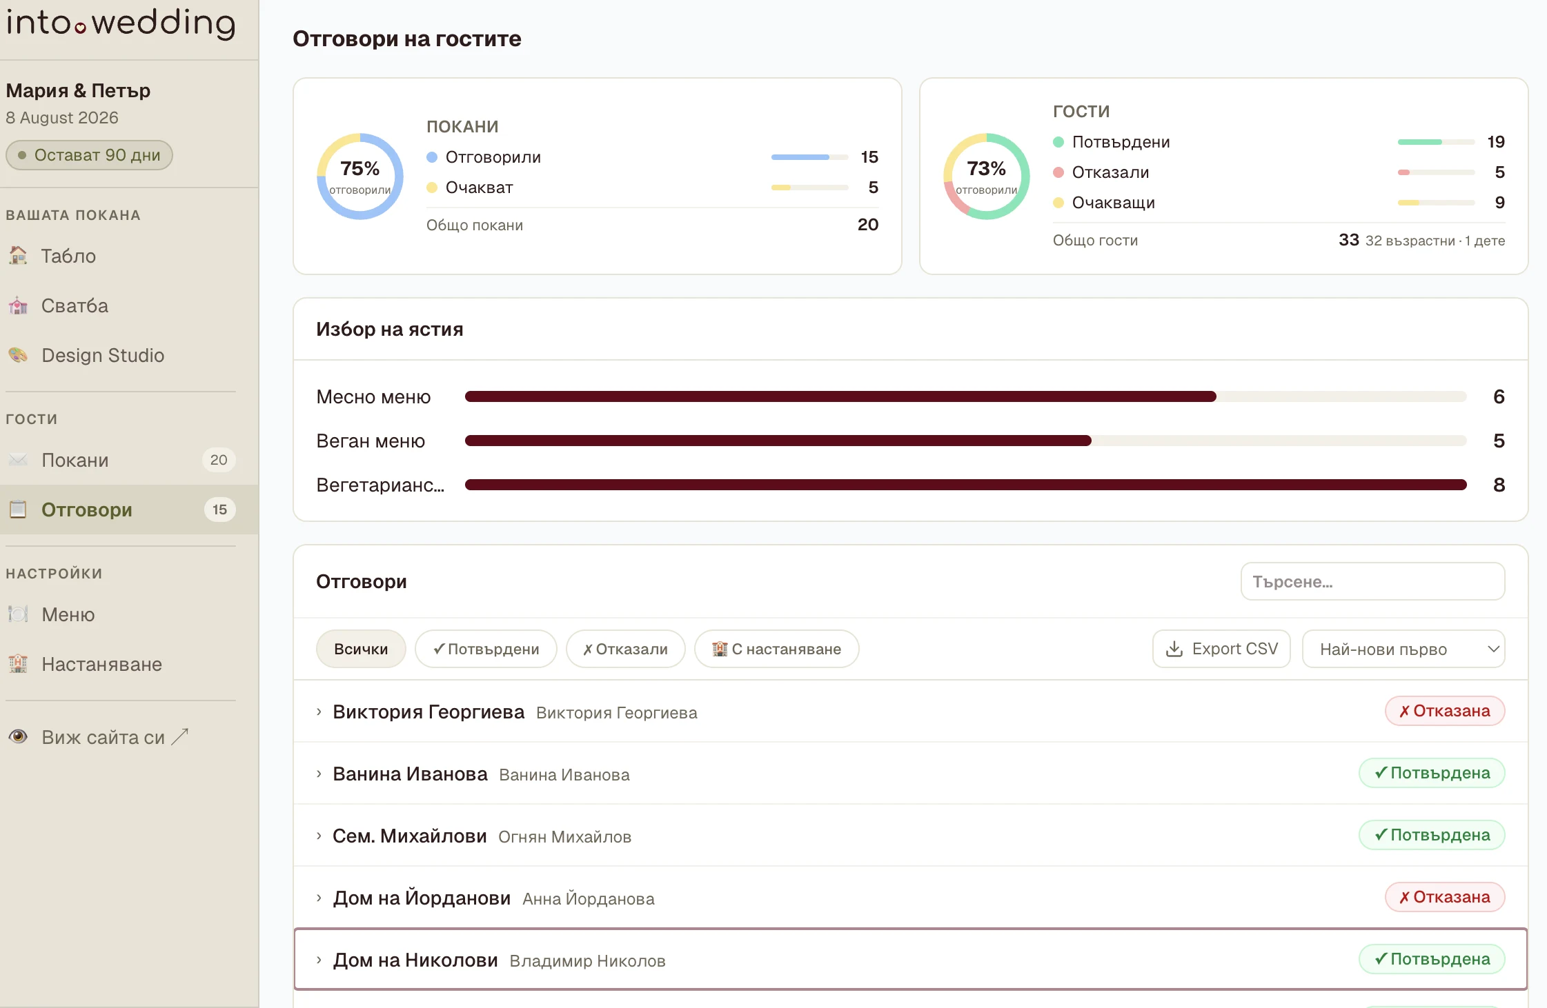The height and width of the screenshot is (1008, 1547).
Task: Open Design Studio palette icon
Action: point(18,355)
